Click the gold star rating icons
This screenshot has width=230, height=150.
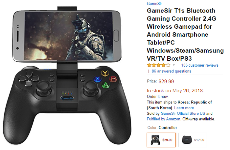click(x=159, y=65)
